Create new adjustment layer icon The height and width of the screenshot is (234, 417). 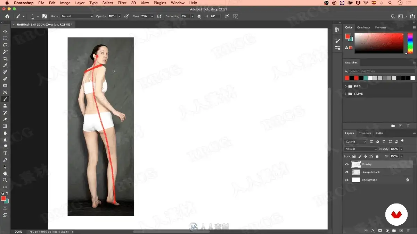click(387, 230)
